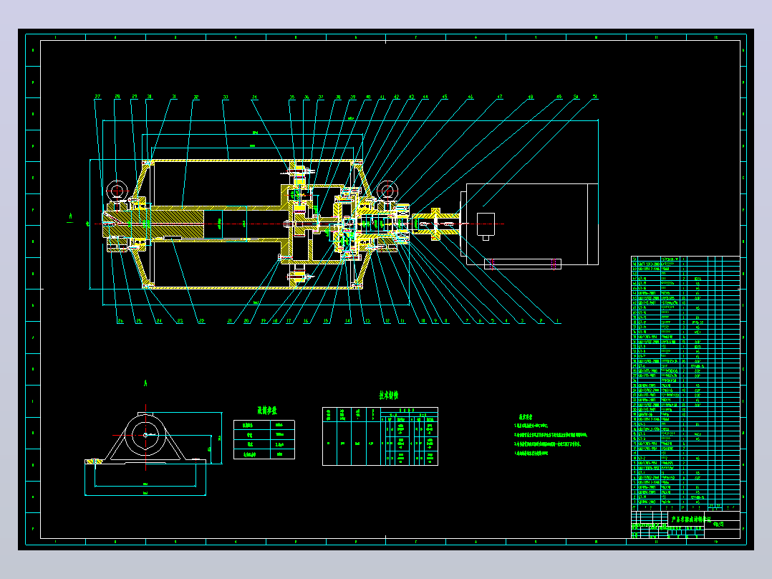Select the left lifting eye bolt circle
This screenshot has height=579, width=772.
click(117, 191)
